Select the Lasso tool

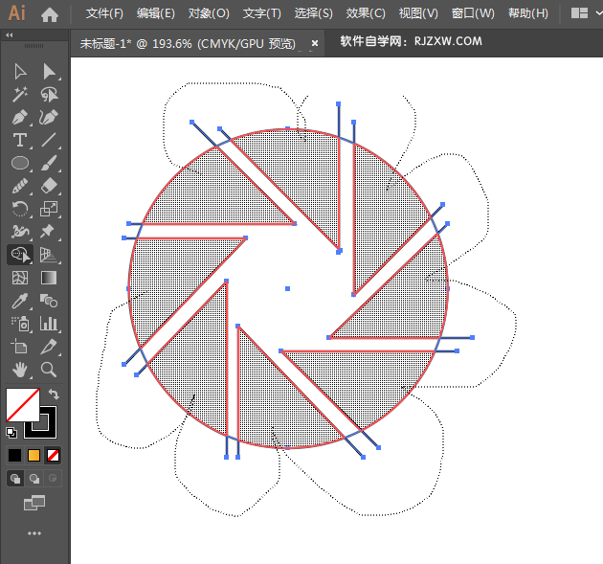[49, 94]
